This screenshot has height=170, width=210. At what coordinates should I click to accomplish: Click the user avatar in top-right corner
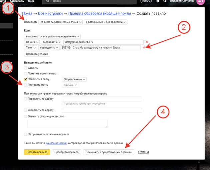200,2
